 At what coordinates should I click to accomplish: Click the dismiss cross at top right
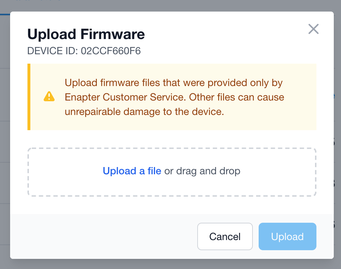coord(314,29)
